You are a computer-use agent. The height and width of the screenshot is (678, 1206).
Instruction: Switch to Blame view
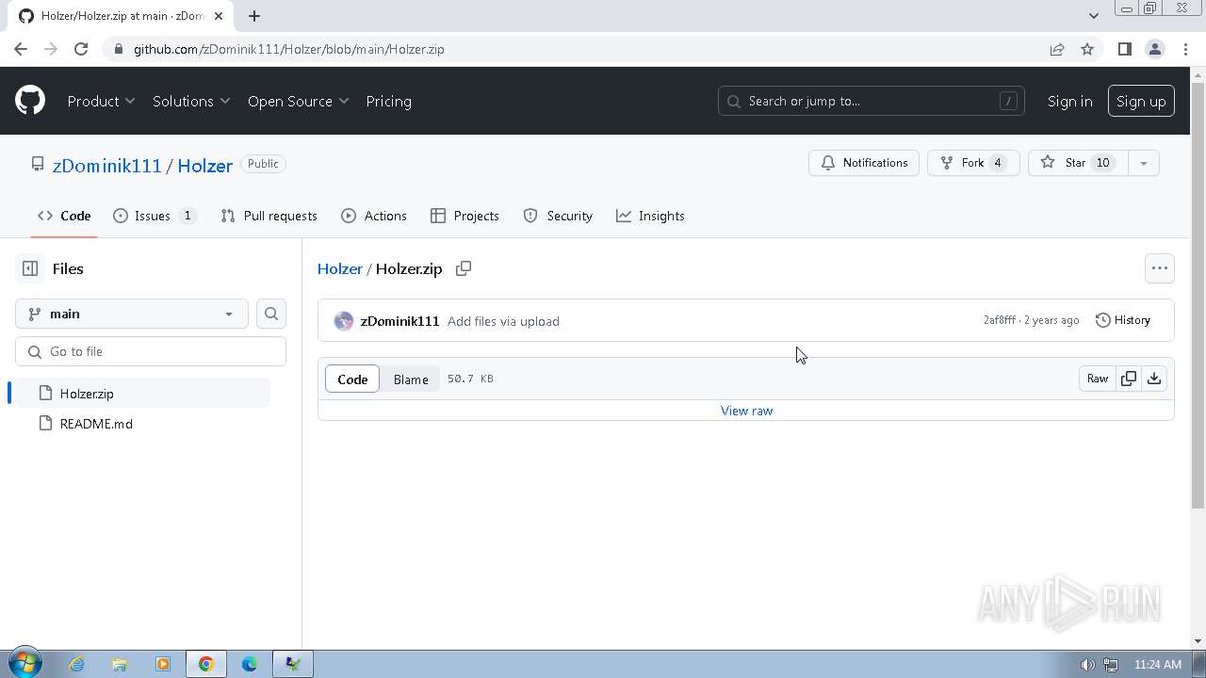[x=411, y=379]
